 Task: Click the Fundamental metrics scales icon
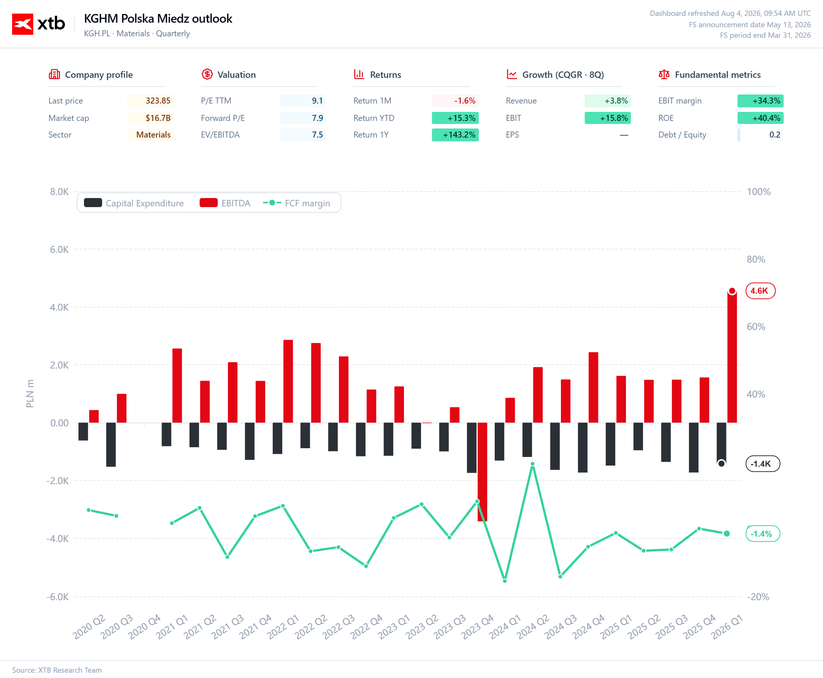point(664,74)
